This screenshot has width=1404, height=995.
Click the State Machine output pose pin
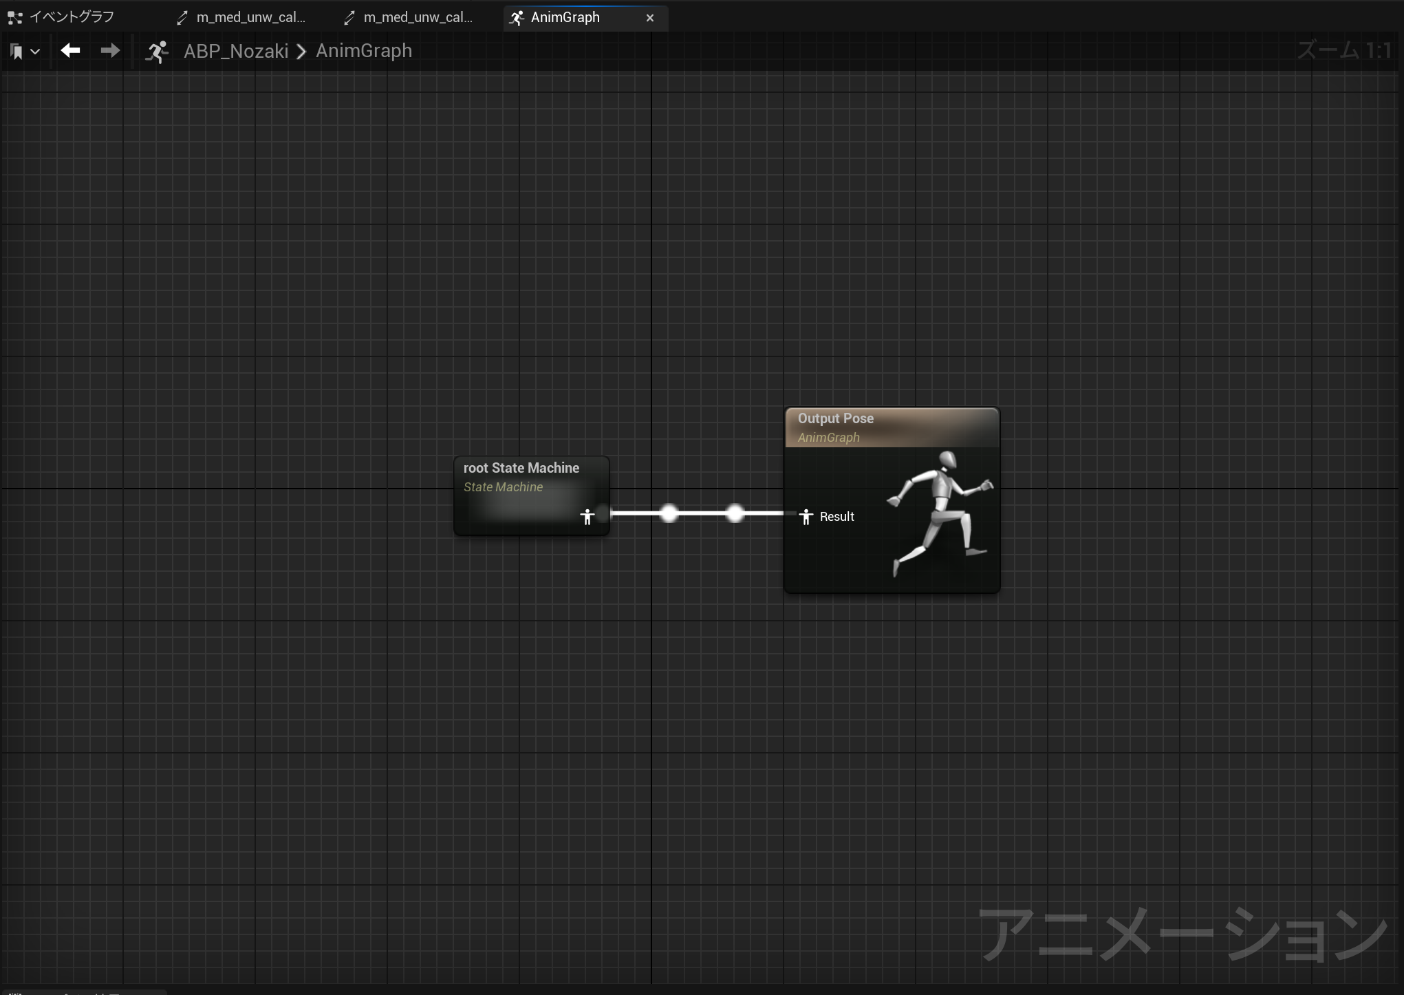click(588, 516)
